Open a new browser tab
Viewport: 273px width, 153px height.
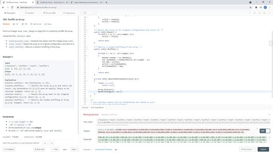(x=106, y=3)
